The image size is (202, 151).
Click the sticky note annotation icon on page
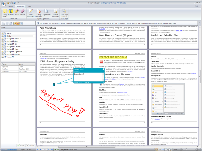coord(54,85)
